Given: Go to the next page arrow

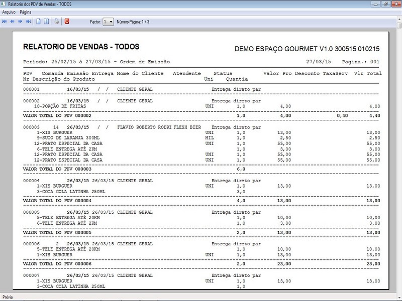Looking at the screenshot, I should click(20, 22).
